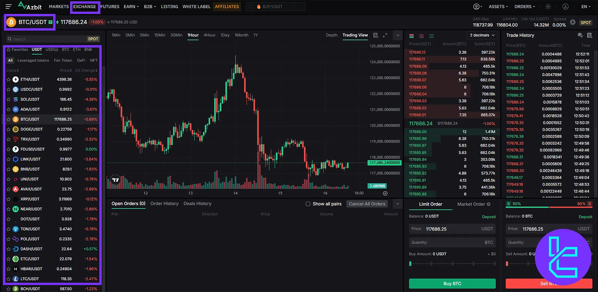
Task: Click the Market Order help question icon
Action: coord(488,204)
